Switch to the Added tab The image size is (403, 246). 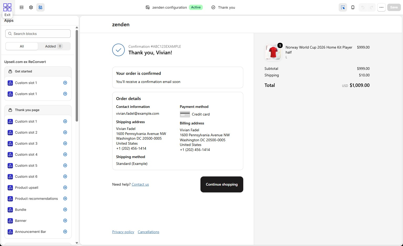[54, 46]
